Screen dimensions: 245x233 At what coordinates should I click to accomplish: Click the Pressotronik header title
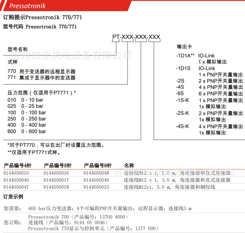click(27, 6)
